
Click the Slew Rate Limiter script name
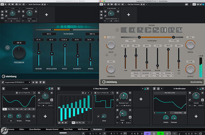tap(170, 93)
